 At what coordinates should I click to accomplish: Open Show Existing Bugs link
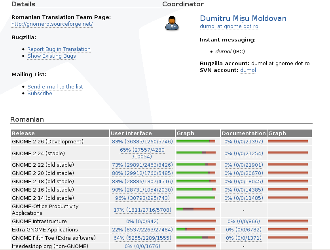pyautogui.click(x=51, y=56)
